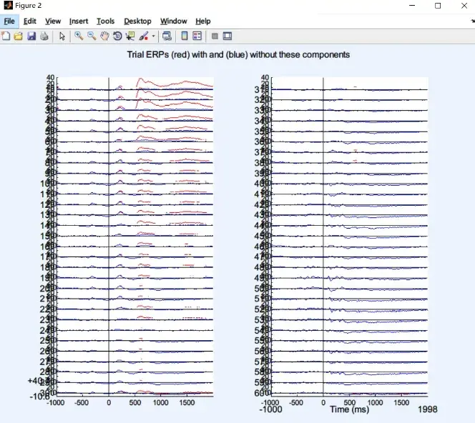The width and height of the screenshot is (475, 423).
Task: Select the Edit Plot arrow tool
Action: [62, 36]
